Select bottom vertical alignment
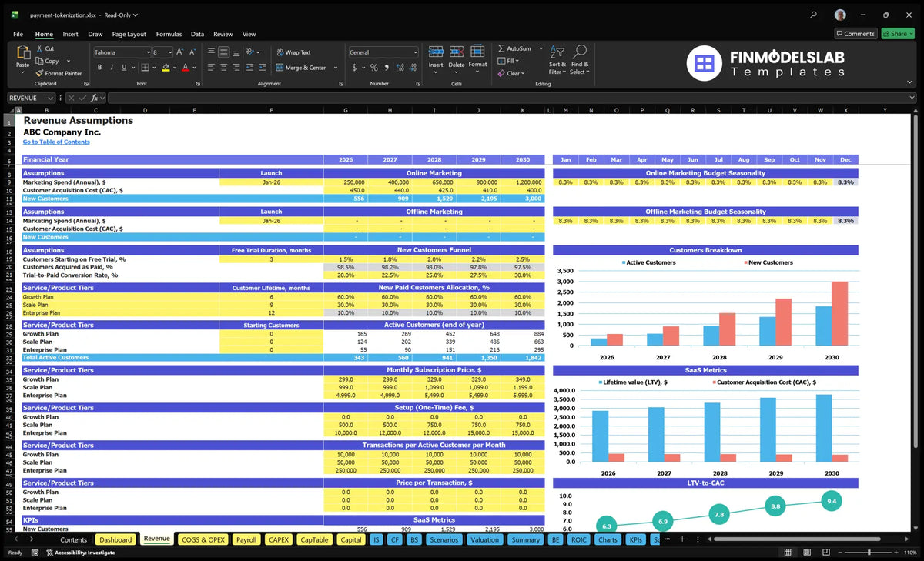 pyautogui.click(x=236, y=52)
